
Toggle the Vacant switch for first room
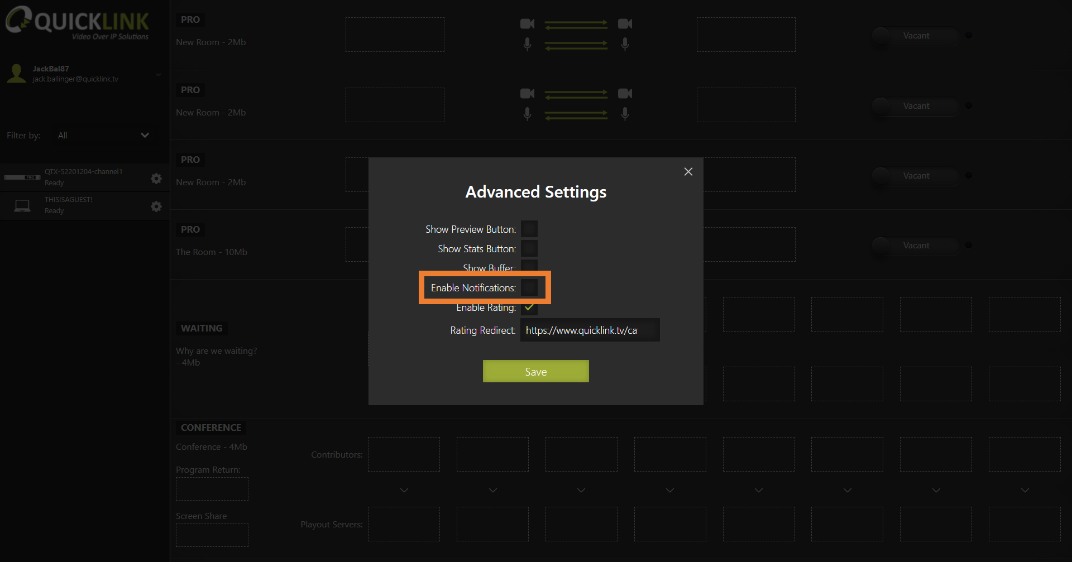pyautogui.click(x=915, y=36)
